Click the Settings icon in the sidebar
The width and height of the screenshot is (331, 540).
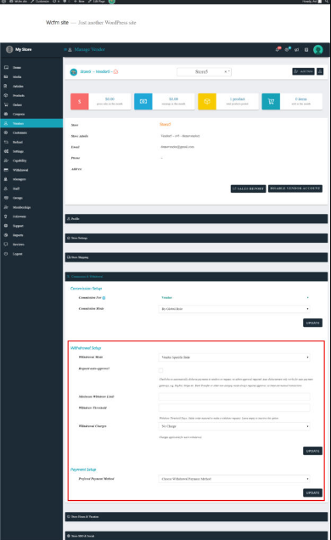click(x=6, y=151)
